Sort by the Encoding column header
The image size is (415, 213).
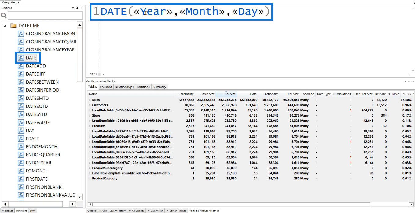pyautogui.click(x=307, y=94)
